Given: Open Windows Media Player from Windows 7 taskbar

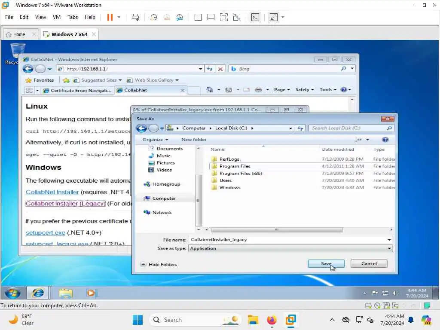Looking at the screenshot, I should pyautogui.click(x=91, y=293).
